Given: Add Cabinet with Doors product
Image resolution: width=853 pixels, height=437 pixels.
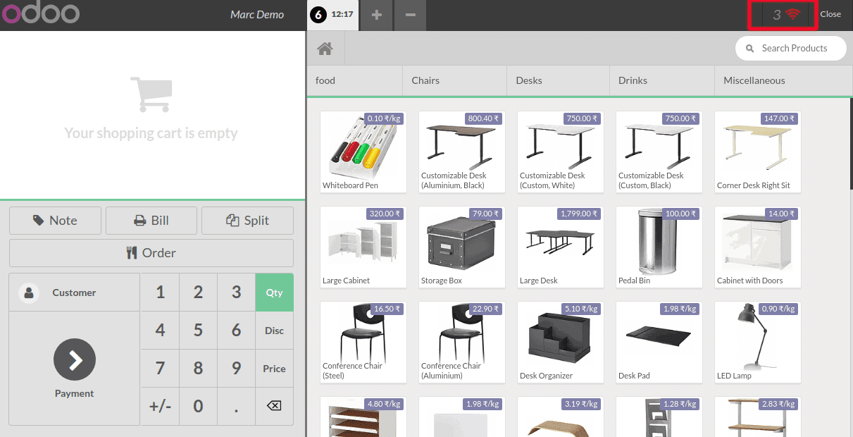Looking at the screenshot, I should [758, 247].
